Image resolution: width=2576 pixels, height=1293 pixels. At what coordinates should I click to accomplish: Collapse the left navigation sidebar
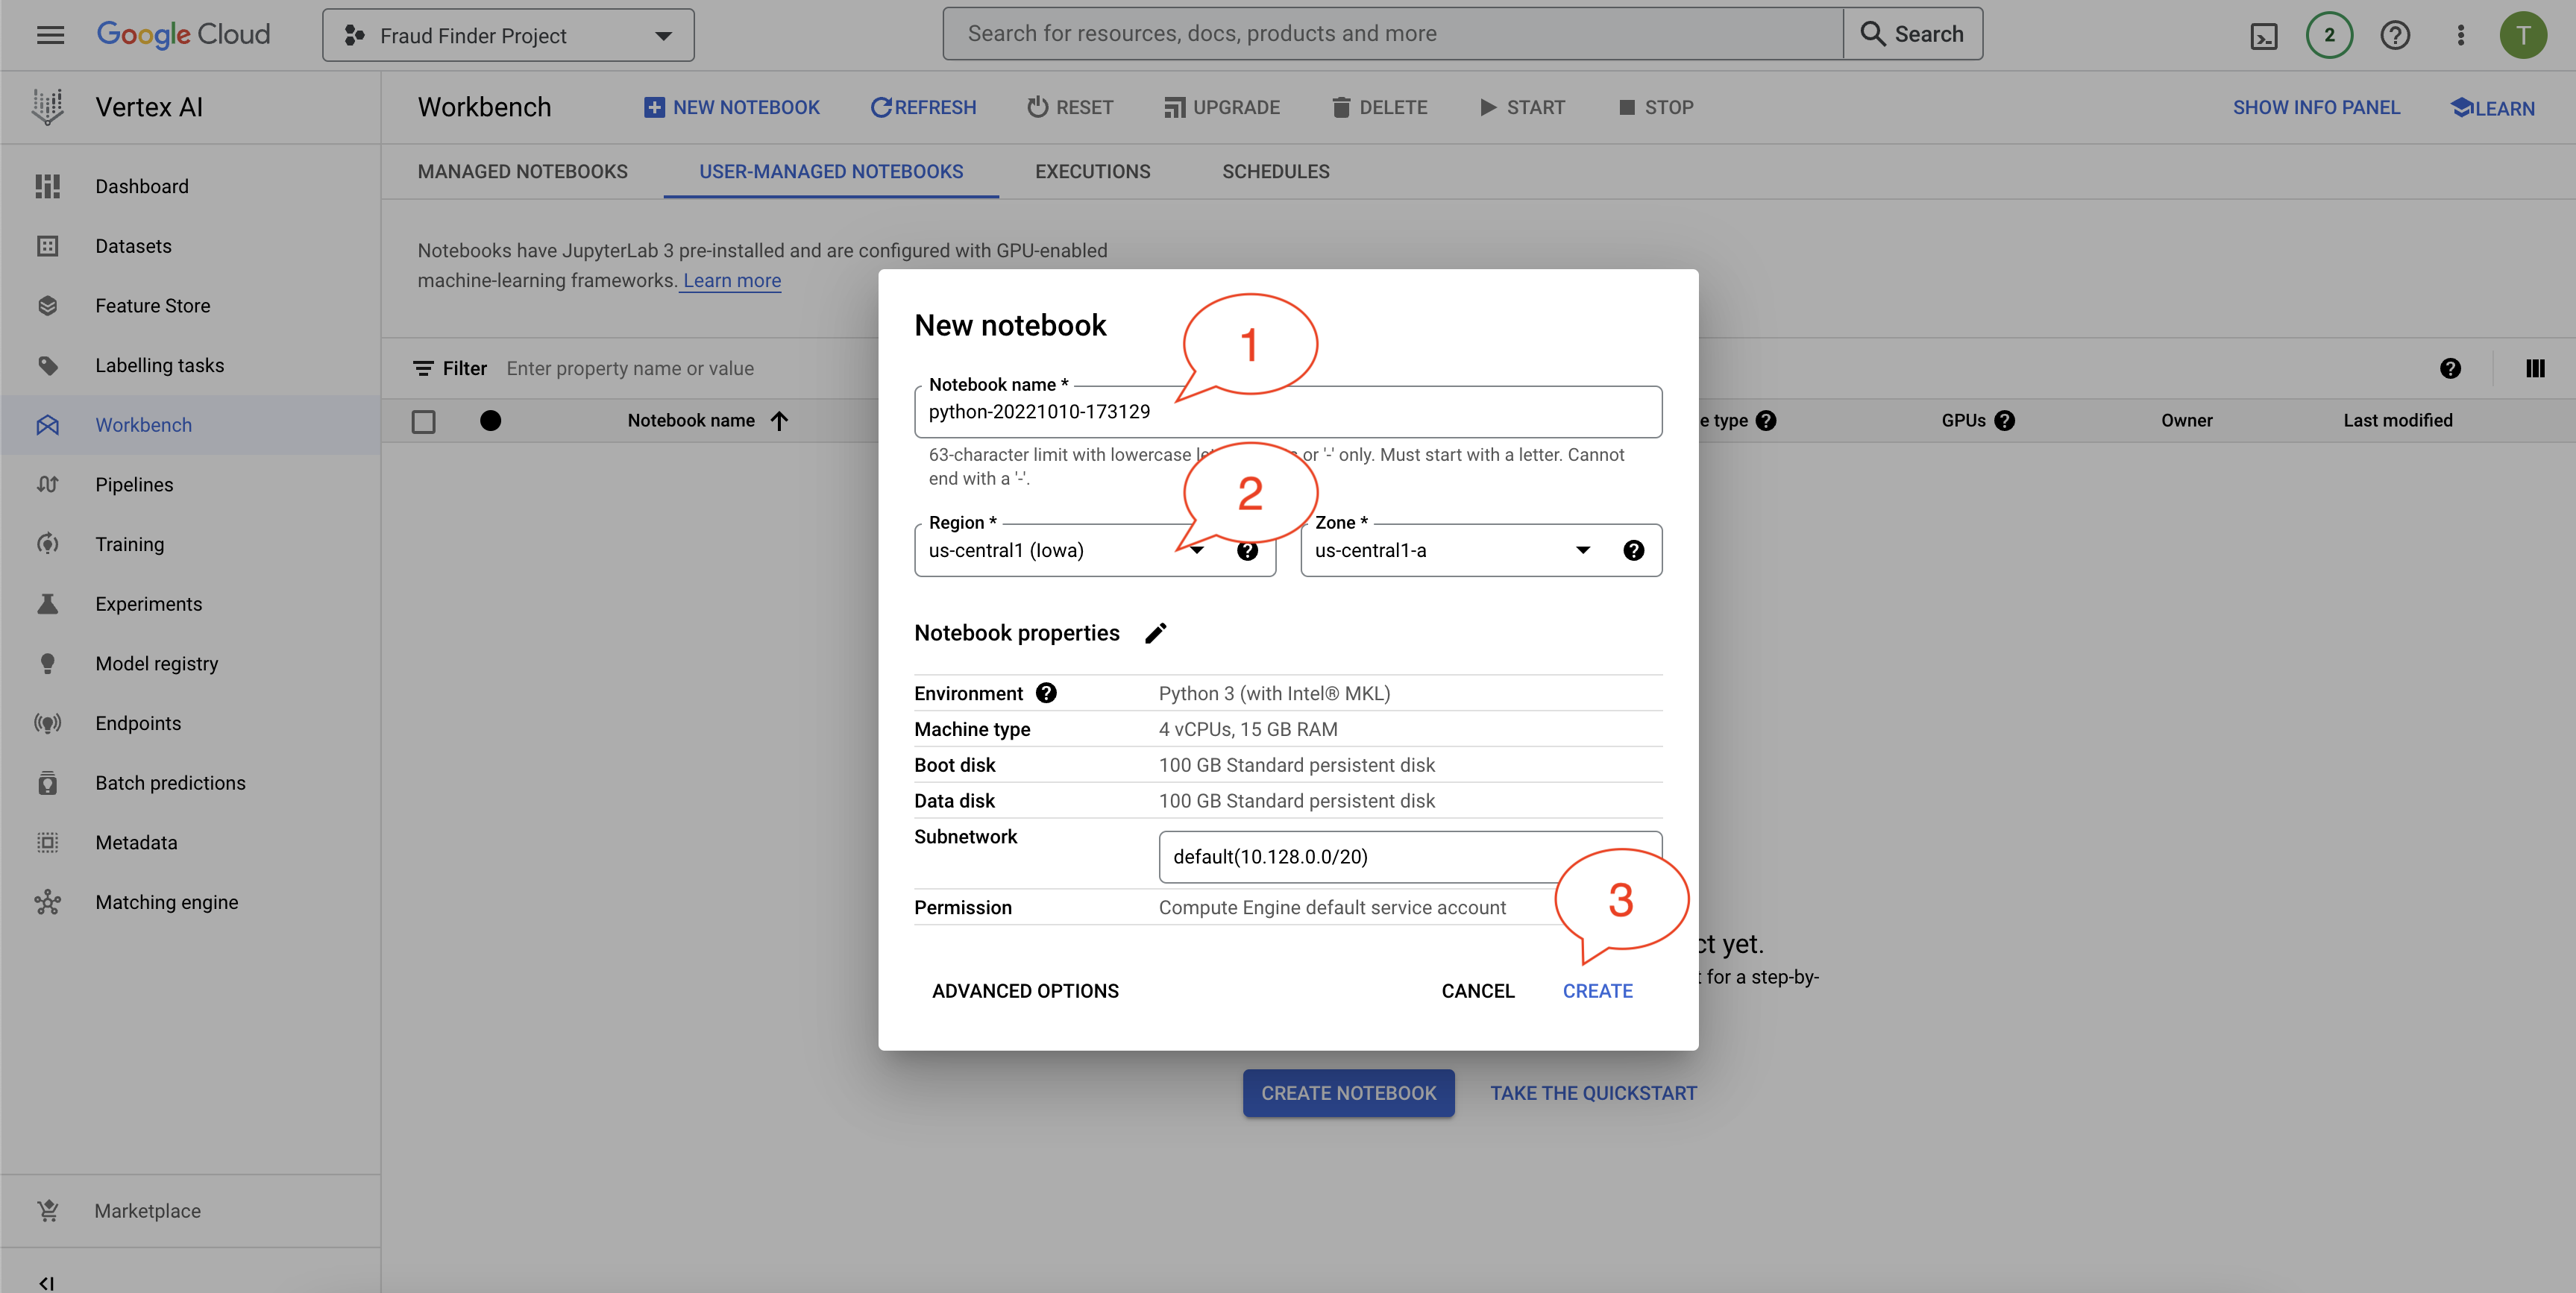[x=46, y=1282]
